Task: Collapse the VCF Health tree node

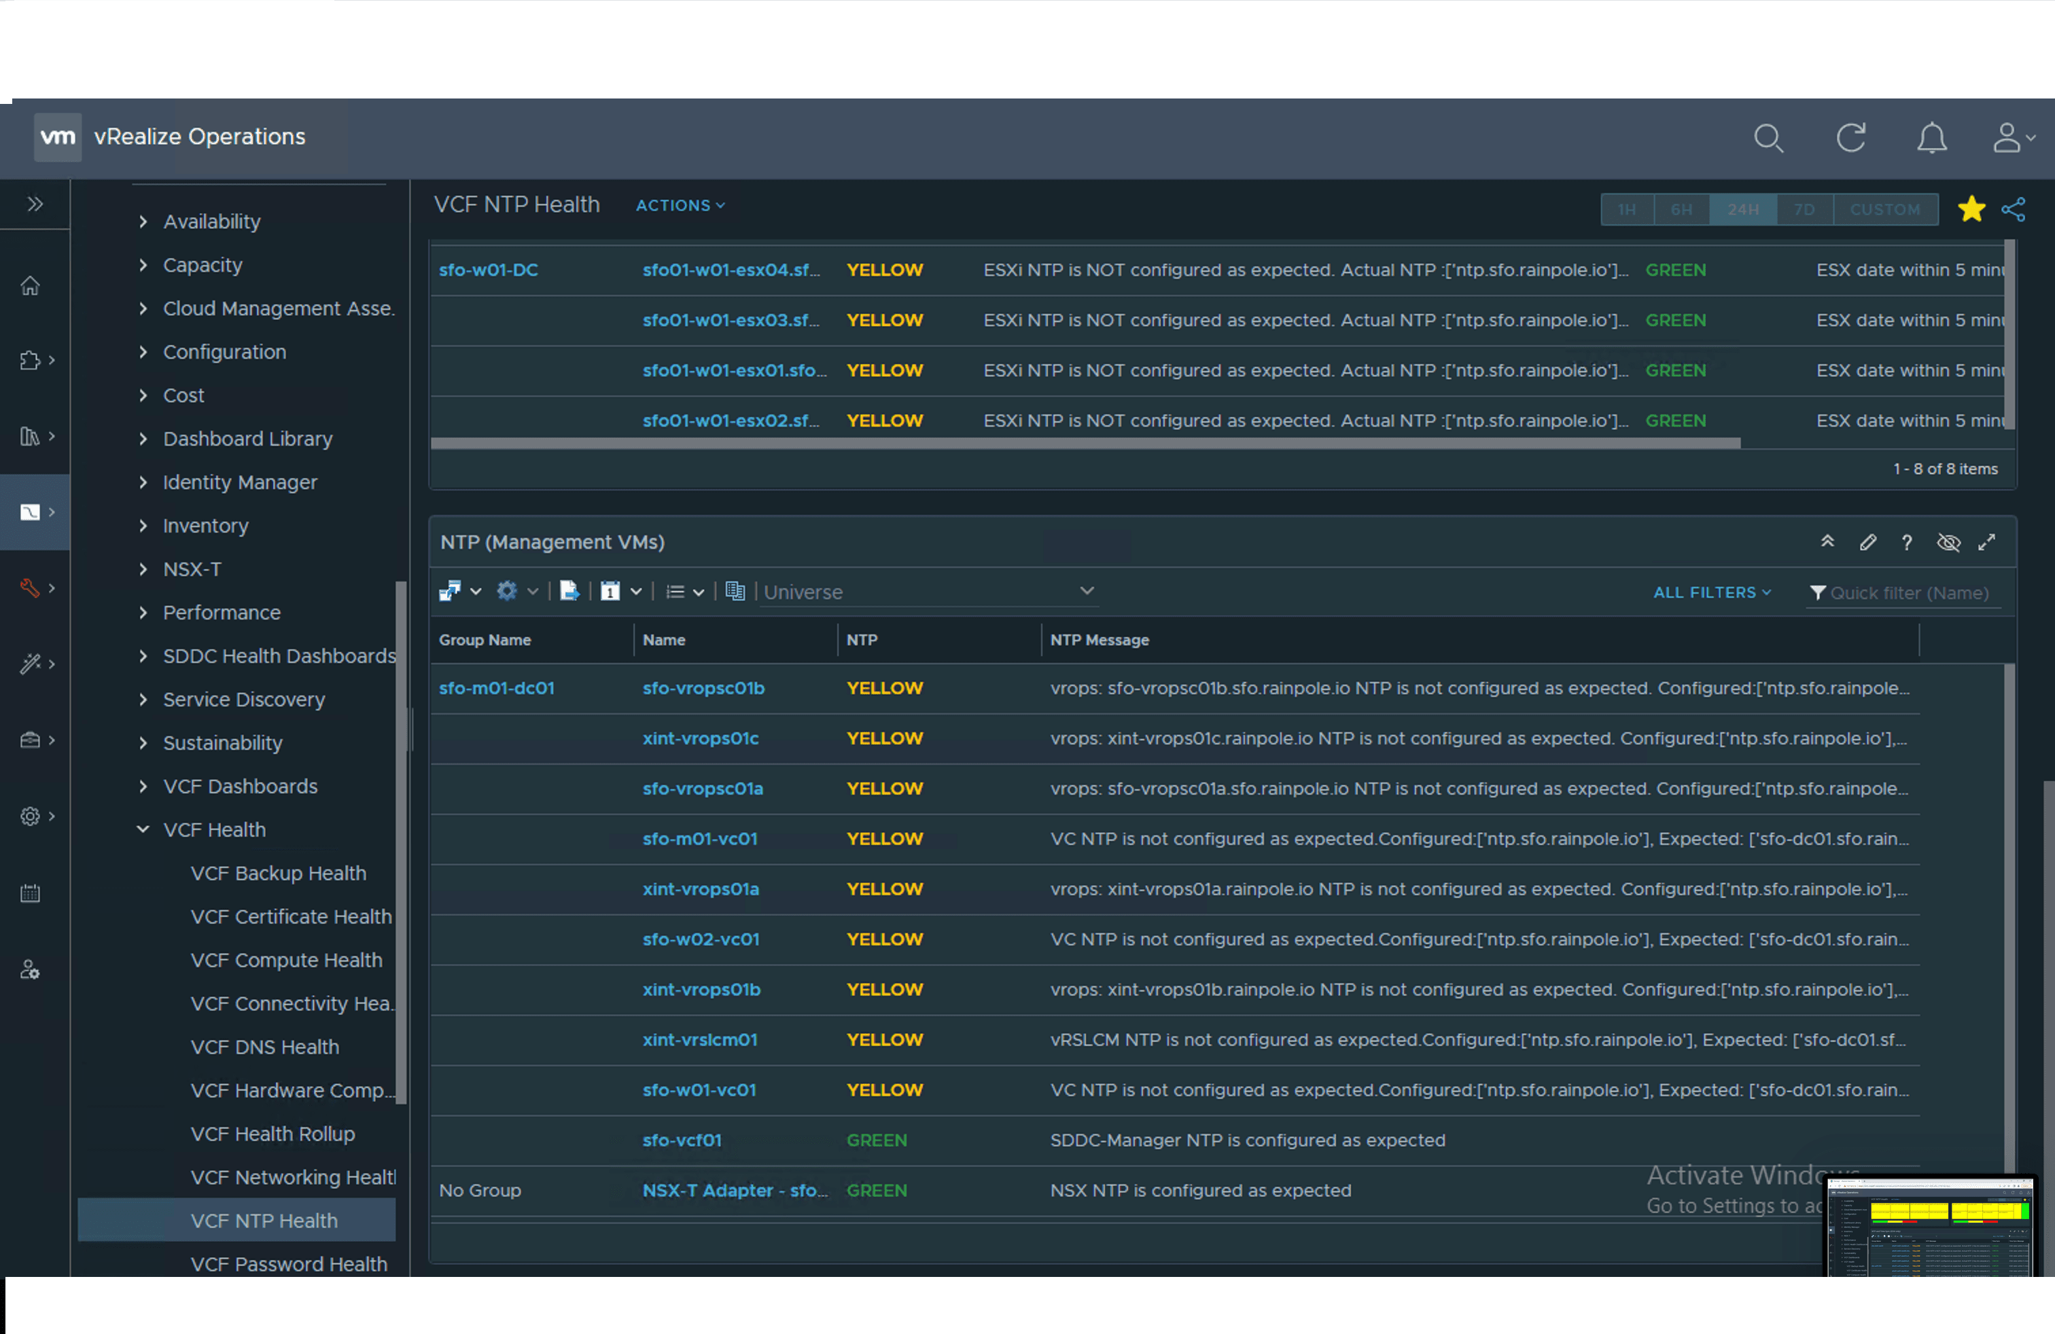Action: [x=143, y=829]
